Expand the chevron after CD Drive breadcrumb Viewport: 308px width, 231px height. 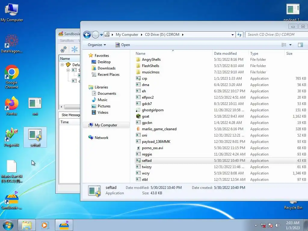183,35
